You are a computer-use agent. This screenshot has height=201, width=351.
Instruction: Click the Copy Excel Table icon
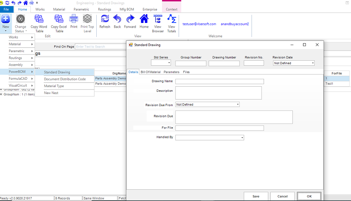[x=59, y=19]
